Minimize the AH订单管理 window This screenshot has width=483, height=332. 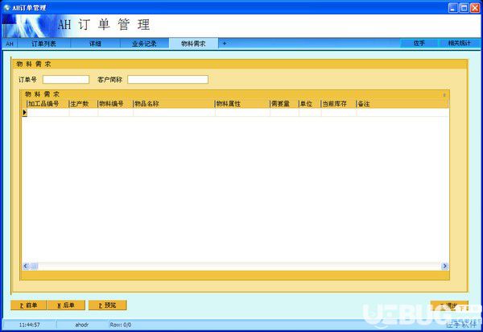(452, 8)
